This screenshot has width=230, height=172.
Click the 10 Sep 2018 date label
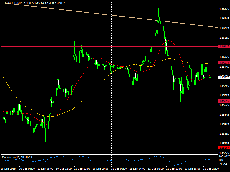pos(9,169)
